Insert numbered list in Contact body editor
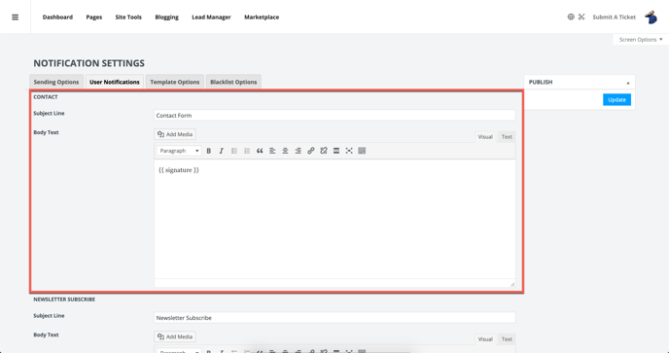This screenshot has width=669, height=353. (x=247, y=151)
